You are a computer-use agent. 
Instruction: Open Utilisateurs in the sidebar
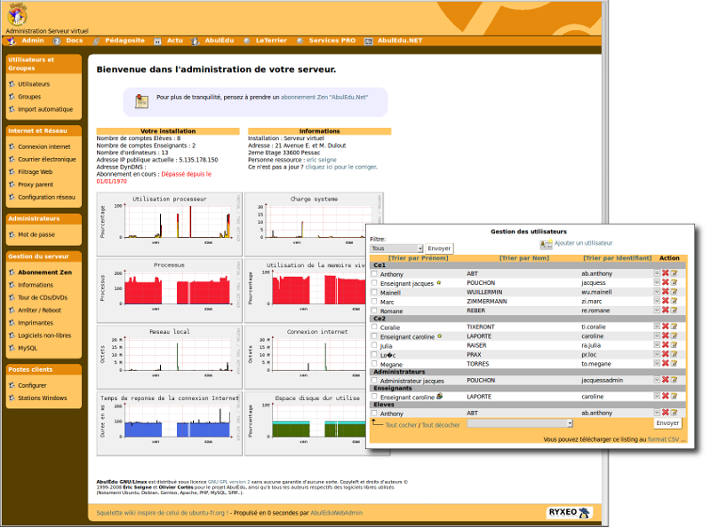tap(34, 84)
